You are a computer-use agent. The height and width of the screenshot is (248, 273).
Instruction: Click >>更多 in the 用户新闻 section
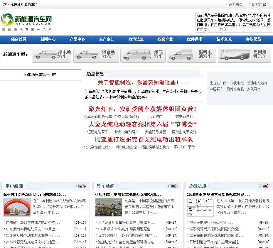click(81, 186)
